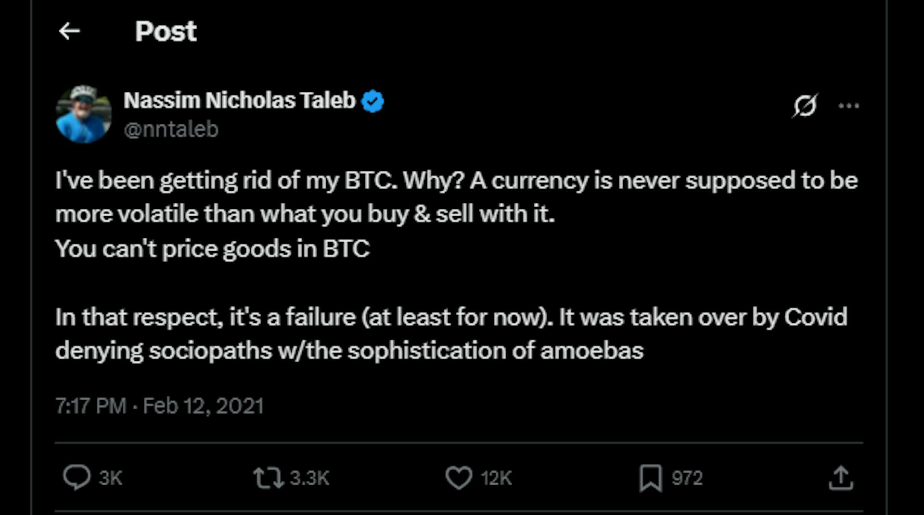
Task: Click the 3K replies count
Action: pyautogui.click(x=111, y=478)
